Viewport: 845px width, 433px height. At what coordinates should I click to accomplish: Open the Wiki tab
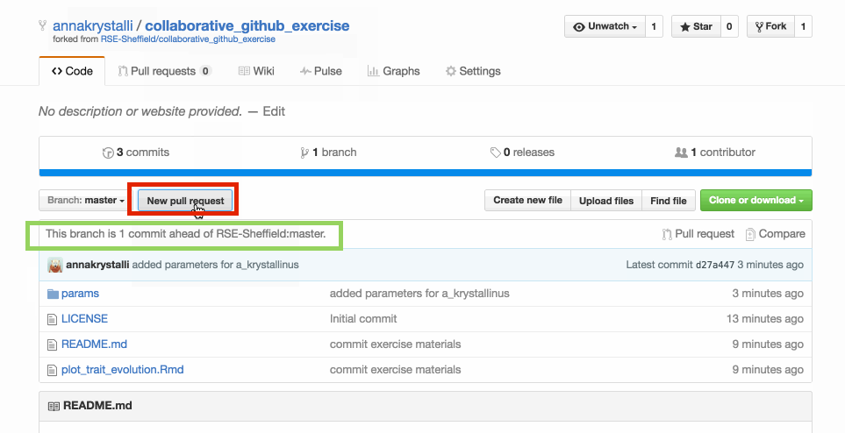(256, 71)
